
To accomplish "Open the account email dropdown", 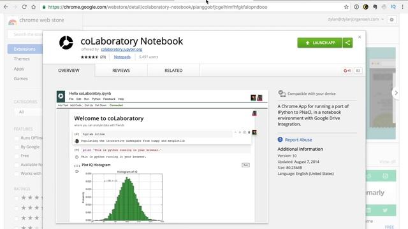I will [356, 19].
